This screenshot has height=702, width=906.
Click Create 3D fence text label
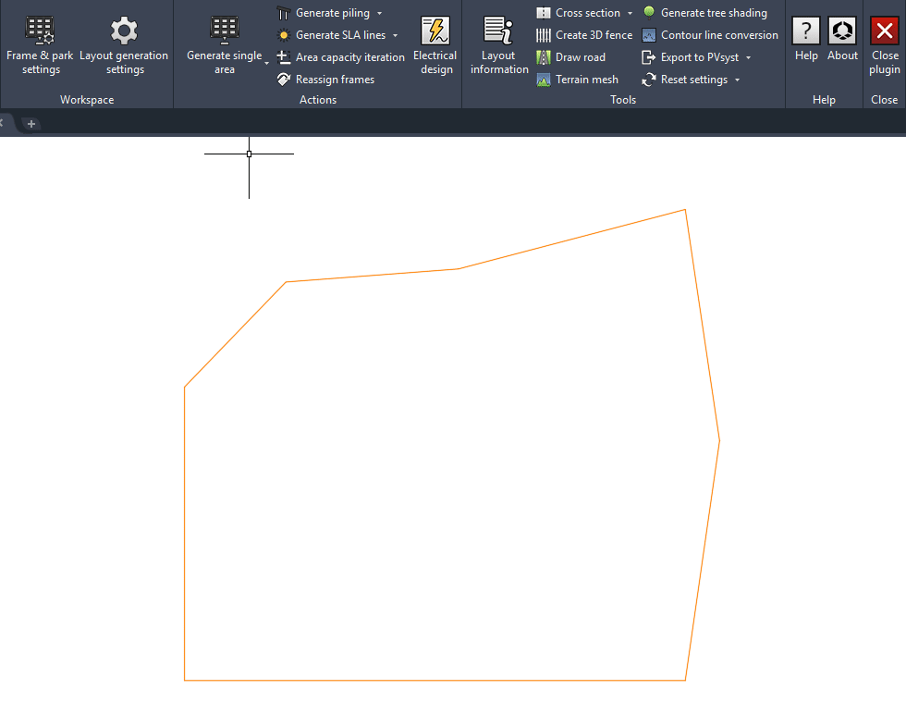pyautogui.click(x=594, y=35)
